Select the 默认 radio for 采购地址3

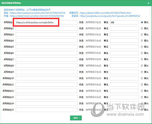pos(142,34)
